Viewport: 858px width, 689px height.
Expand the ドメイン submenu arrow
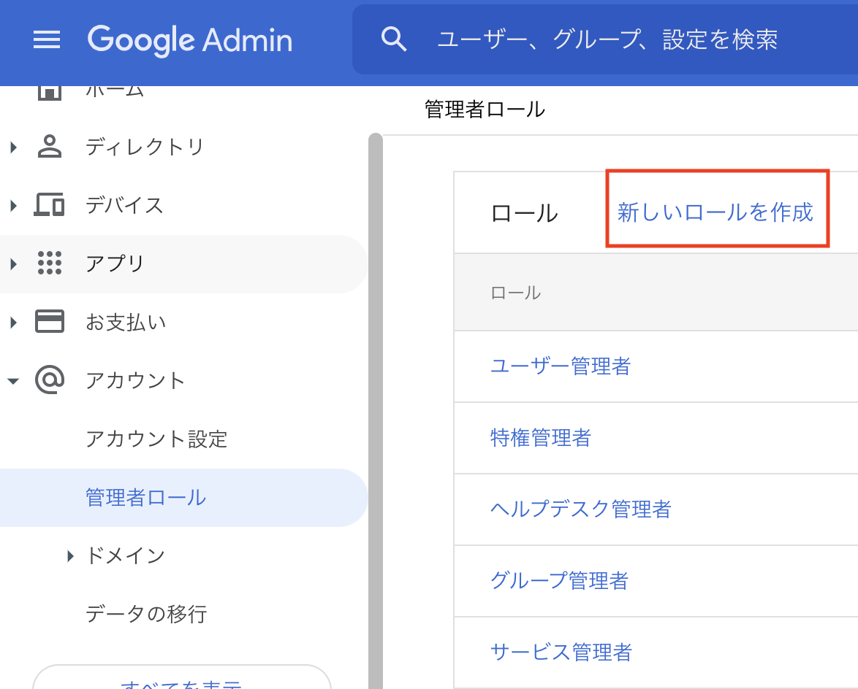(70, 556)
